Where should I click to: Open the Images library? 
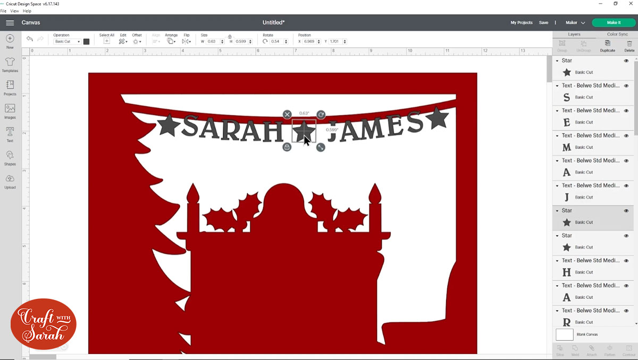pos(10,110)
